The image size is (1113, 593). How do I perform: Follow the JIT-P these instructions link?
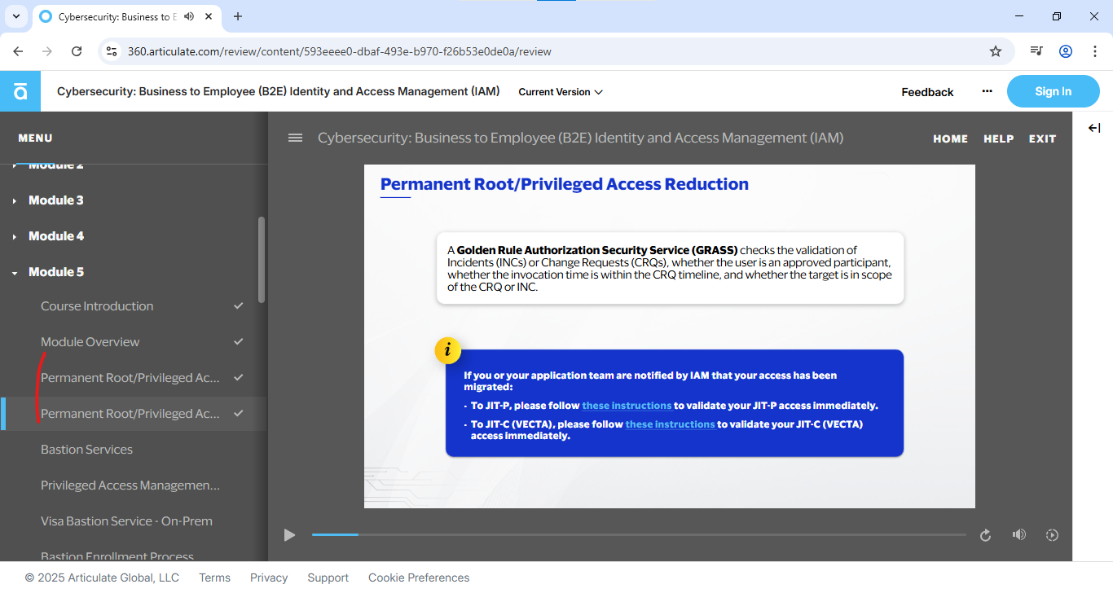627,405
